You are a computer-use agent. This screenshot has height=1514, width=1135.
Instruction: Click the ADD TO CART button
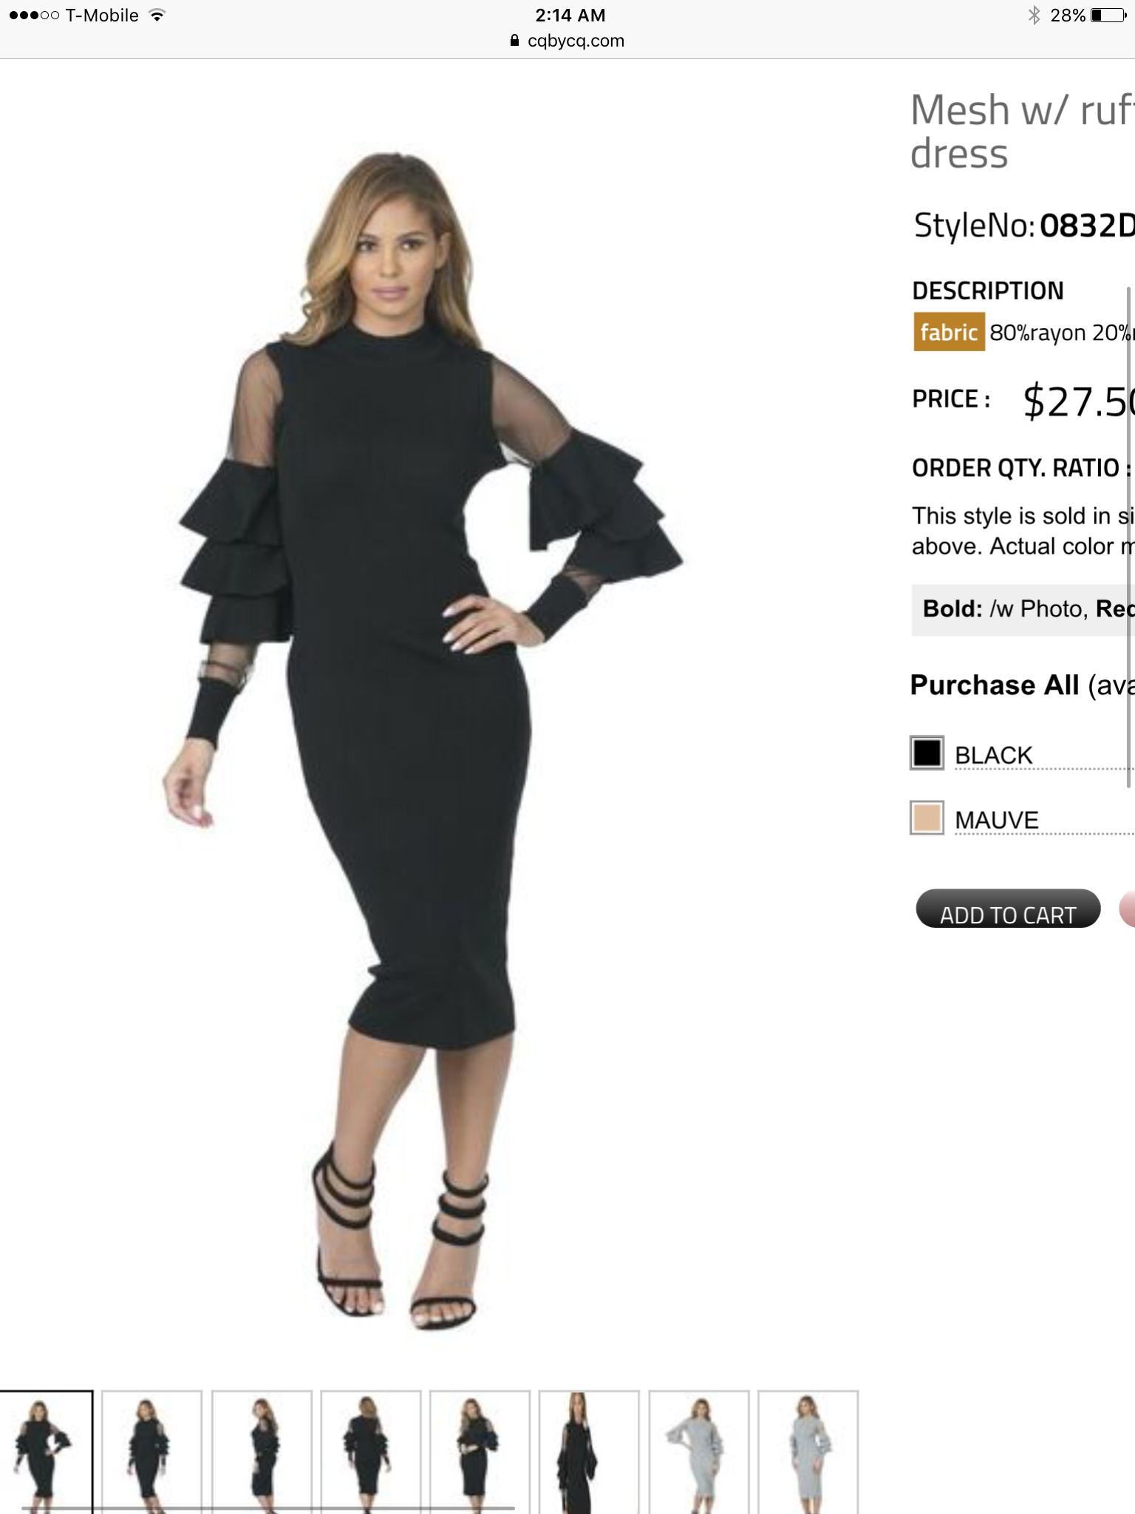(1008, 909)
